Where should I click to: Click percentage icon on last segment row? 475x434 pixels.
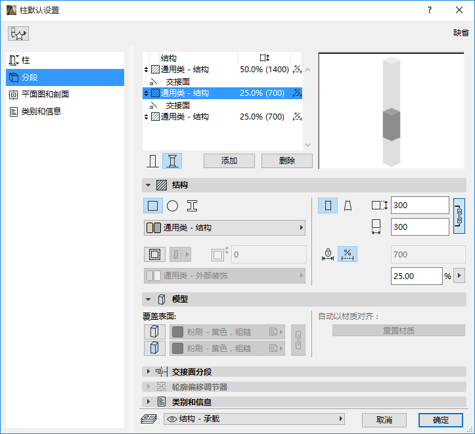click(x=297, y=117)
